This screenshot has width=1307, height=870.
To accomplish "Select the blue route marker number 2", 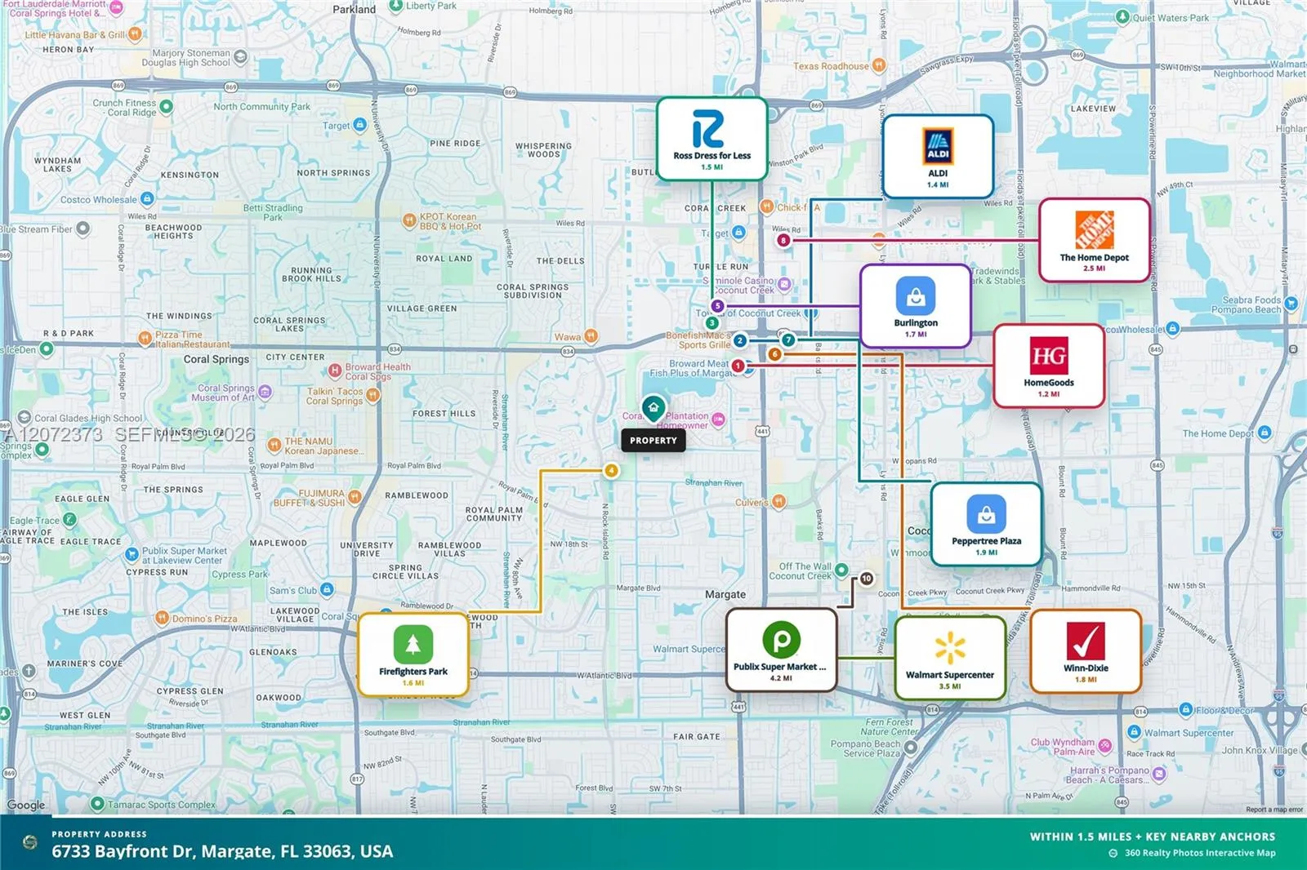I will (x=740, y=340).
